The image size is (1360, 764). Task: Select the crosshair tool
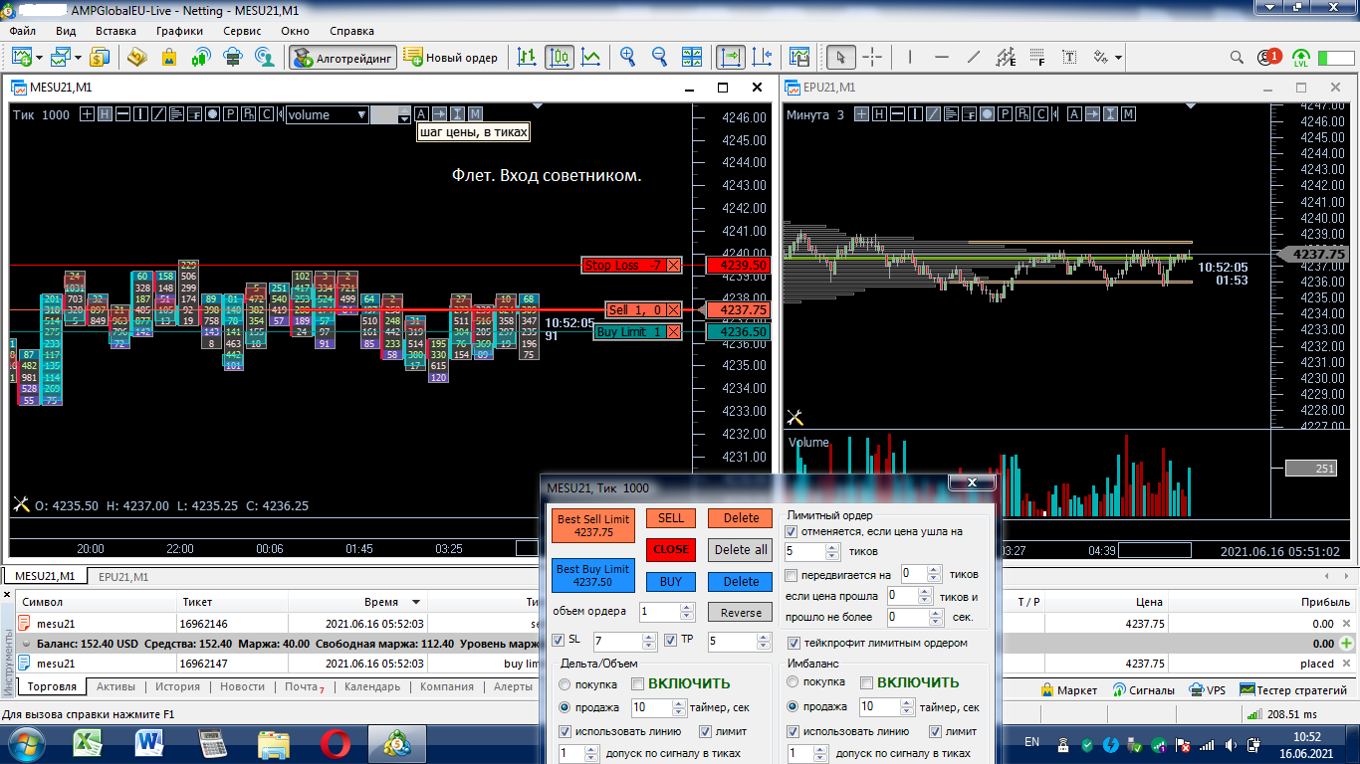872,58
